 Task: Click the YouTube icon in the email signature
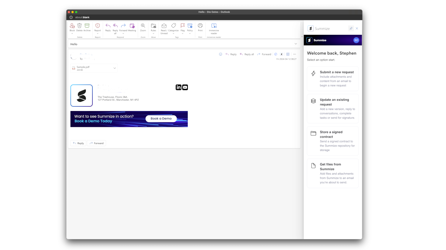185,87
